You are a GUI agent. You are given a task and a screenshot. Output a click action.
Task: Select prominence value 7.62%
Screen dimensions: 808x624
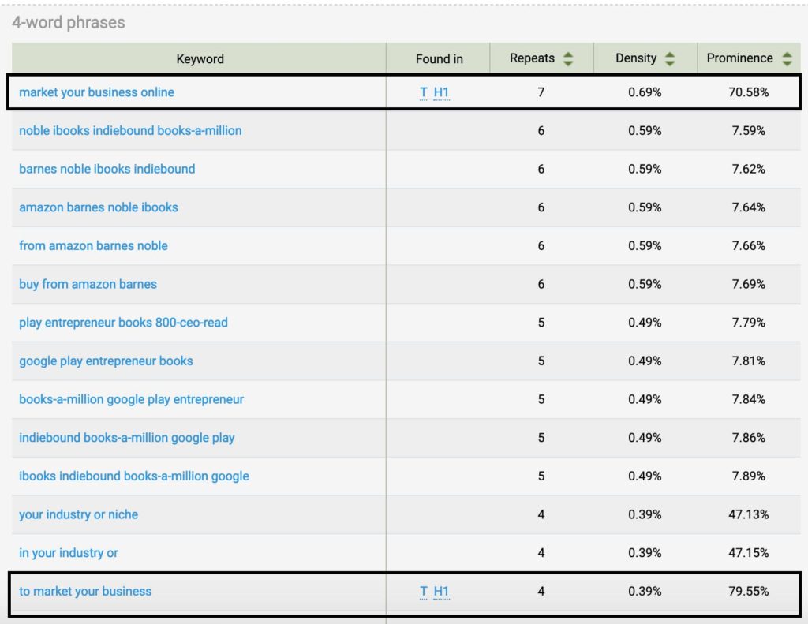pos(748,169)
